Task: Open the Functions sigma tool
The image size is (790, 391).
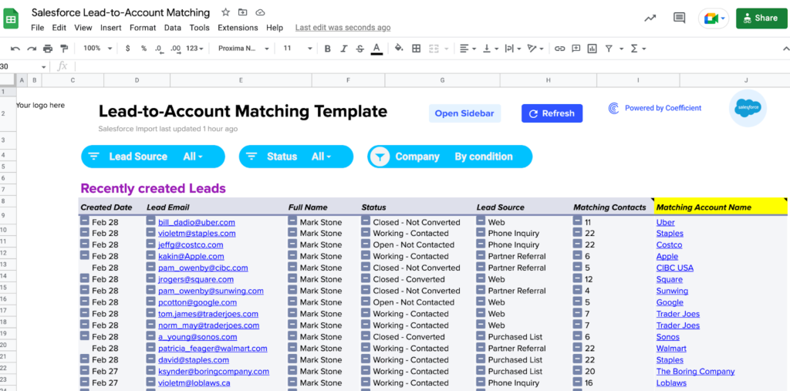Action: (x=634, y=49)
